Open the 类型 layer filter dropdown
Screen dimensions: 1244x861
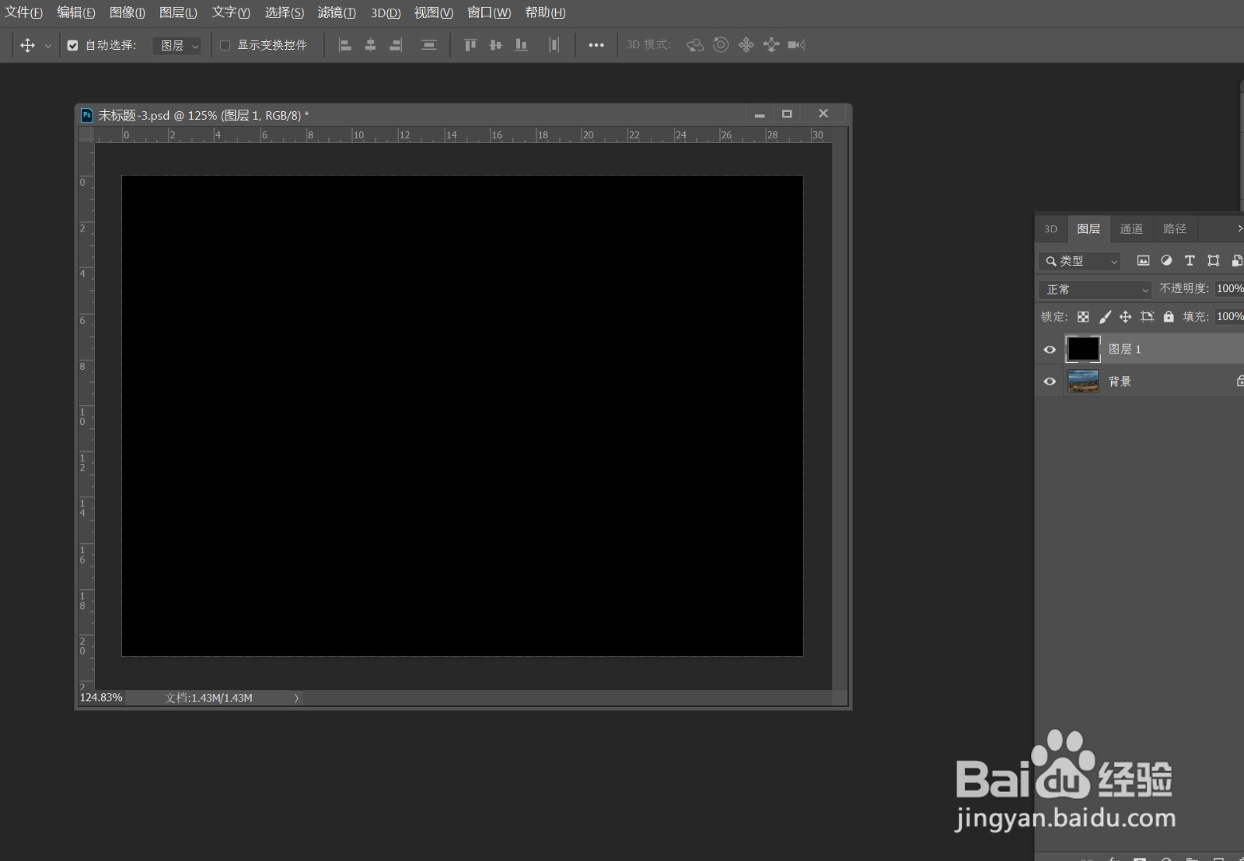click(1080, 261)
